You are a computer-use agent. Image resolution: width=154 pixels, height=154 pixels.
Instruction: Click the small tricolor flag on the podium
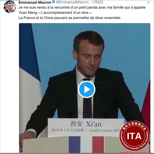coord(86,144)
